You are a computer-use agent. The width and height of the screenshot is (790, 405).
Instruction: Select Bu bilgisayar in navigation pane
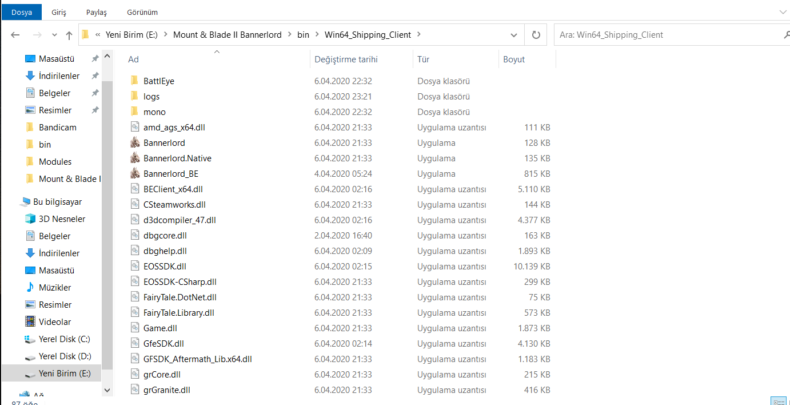[x=57, y=202]
